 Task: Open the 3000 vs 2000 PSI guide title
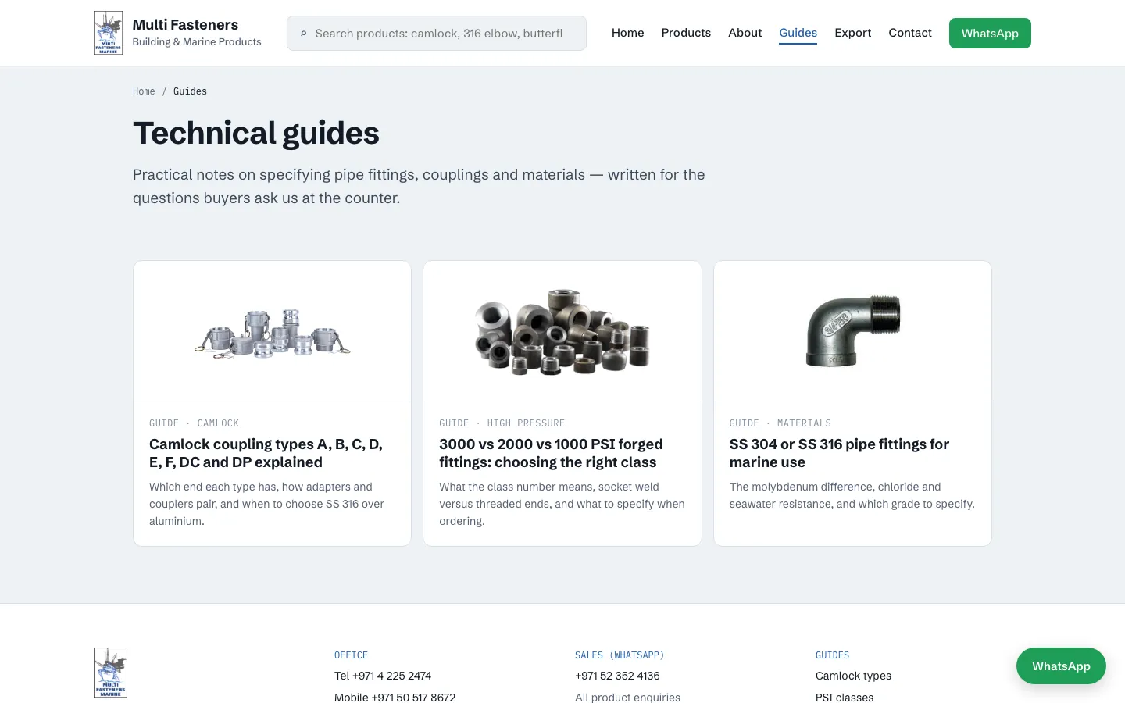point(551,453)
